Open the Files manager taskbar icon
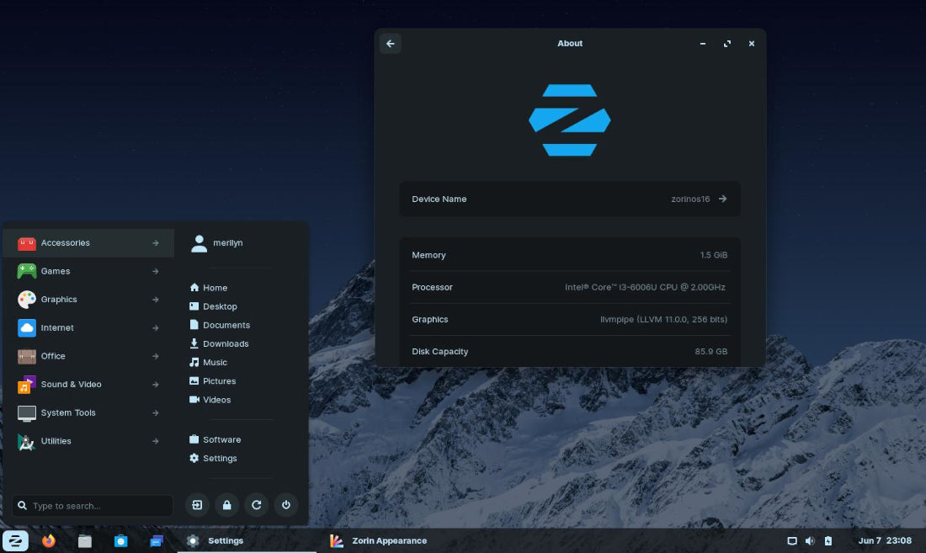This screenshot has height=553, width=926. 84,540
